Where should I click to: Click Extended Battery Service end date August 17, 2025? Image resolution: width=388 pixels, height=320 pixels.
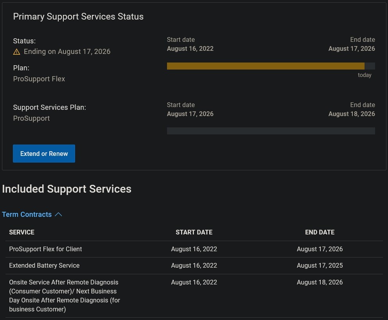320,265
